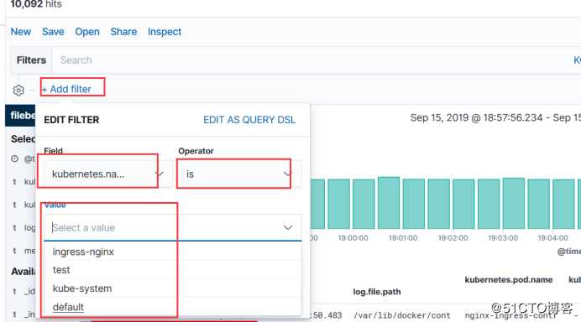581x322 pixels.
Task: Choose ingress-nginx from the value list
Action: (173, 252)
